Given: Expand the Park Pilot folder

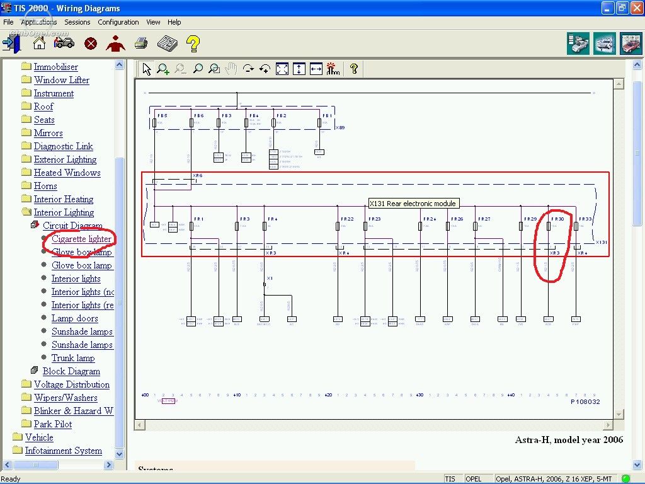Looking at the screenshot, I should (26, 423).
